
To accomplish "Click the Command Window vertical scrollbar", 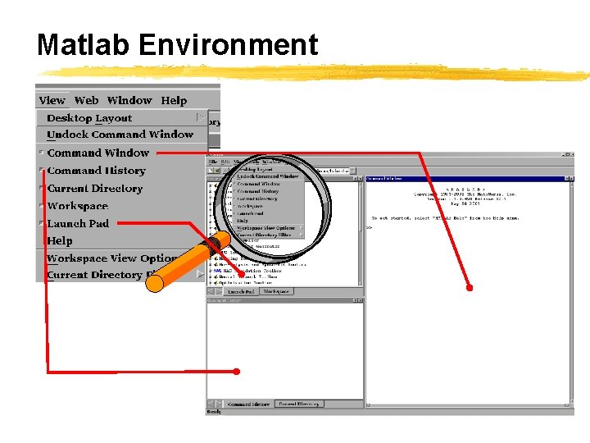I will coord(571,292).
